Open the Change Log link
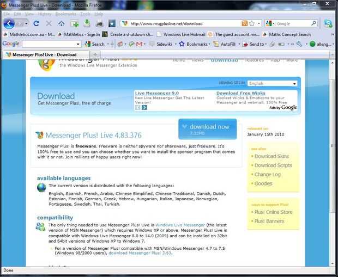 click(x=267, y=175)
